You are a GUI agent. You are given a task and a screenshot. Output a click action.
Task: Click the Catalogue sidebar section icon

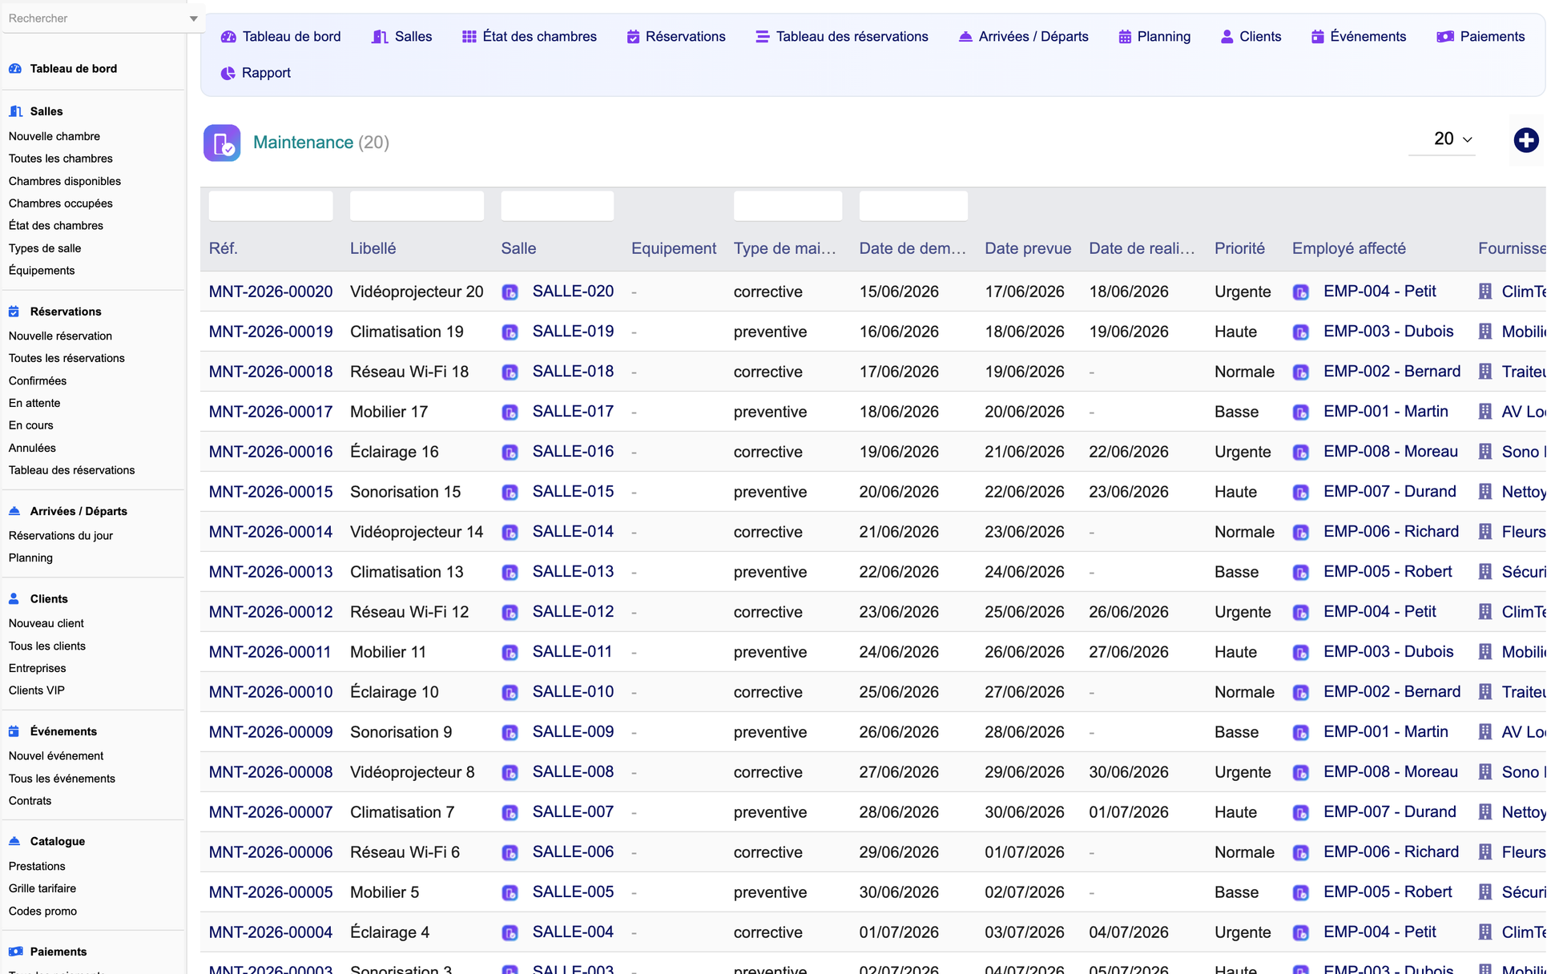point(14,841)
